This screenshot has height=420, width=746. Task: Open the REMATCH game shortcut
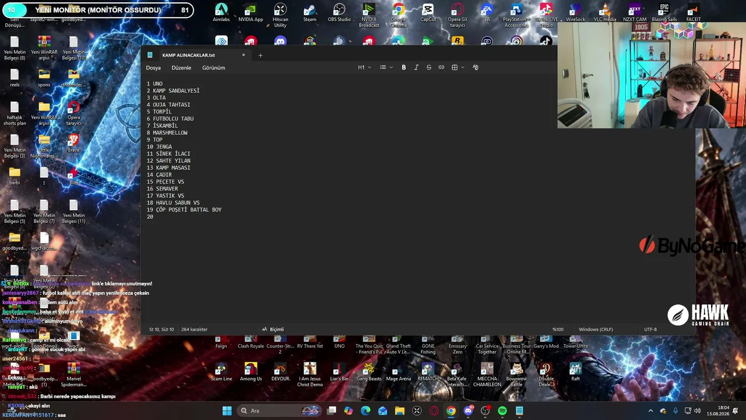428,373
